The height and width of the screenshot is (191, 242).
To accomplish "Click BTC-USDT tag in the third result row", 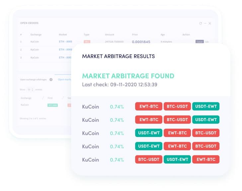I will tap(206, 133).
